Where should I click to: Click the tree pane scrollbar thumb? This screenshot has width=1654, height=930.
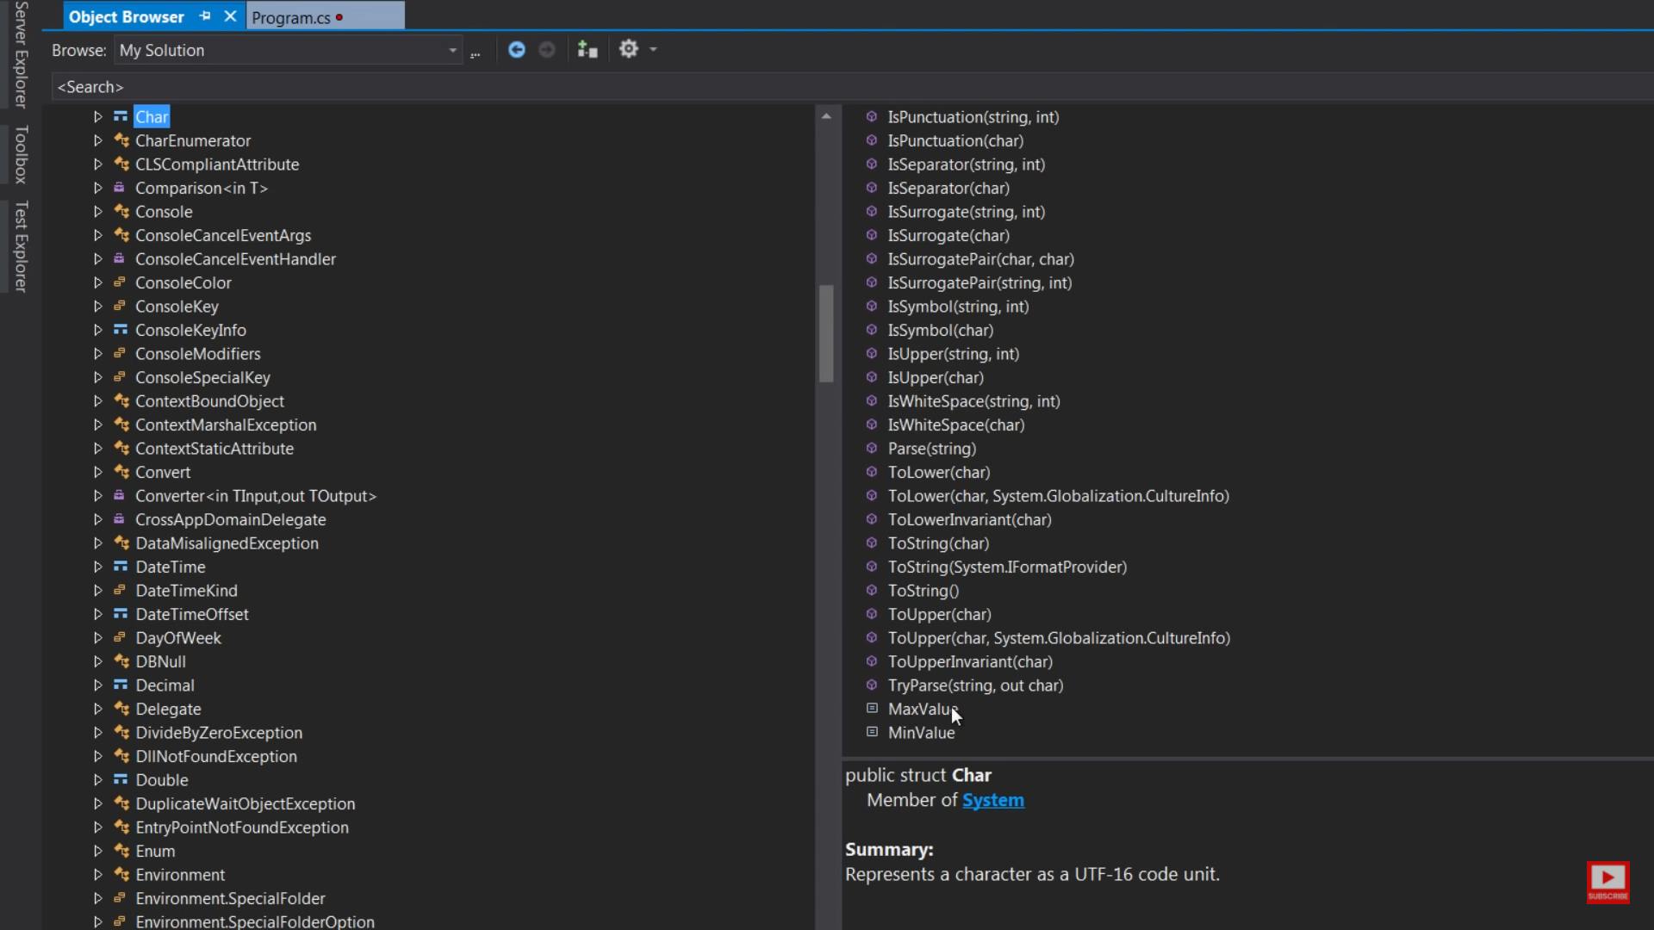point(826,332)
